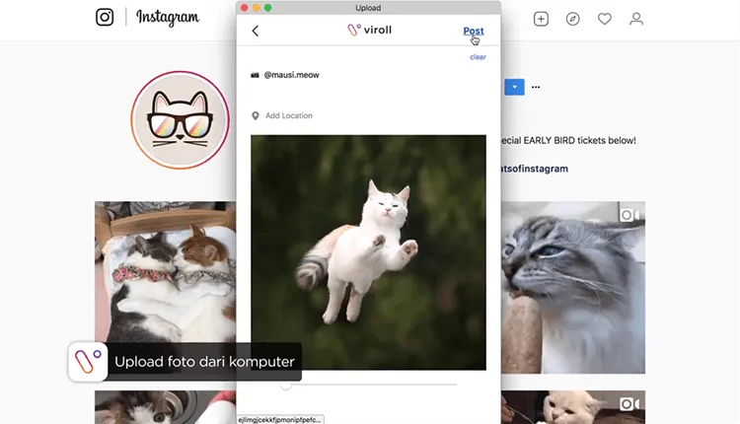The image size is (740, 424).
Task: Click the slider handle below the photo
Action: (285, 384)
